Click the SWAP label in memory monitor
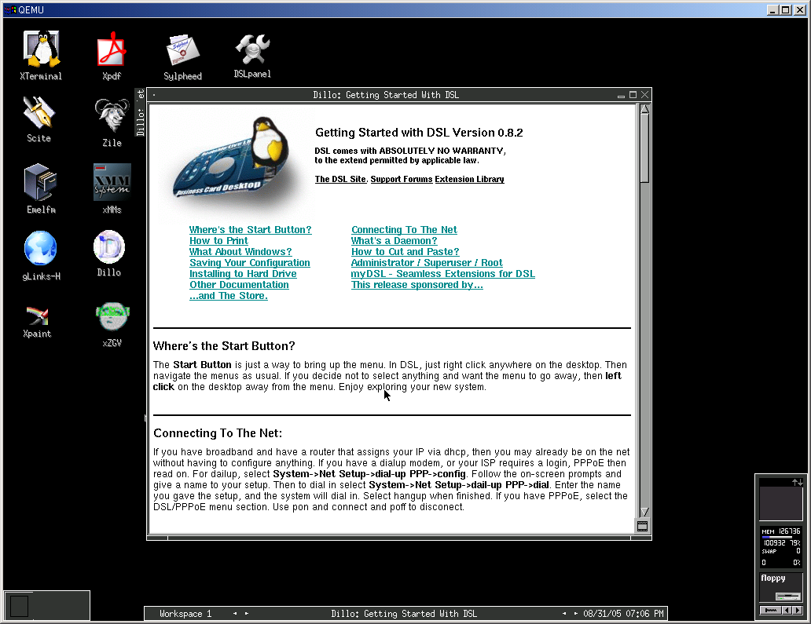 point(769,551)
